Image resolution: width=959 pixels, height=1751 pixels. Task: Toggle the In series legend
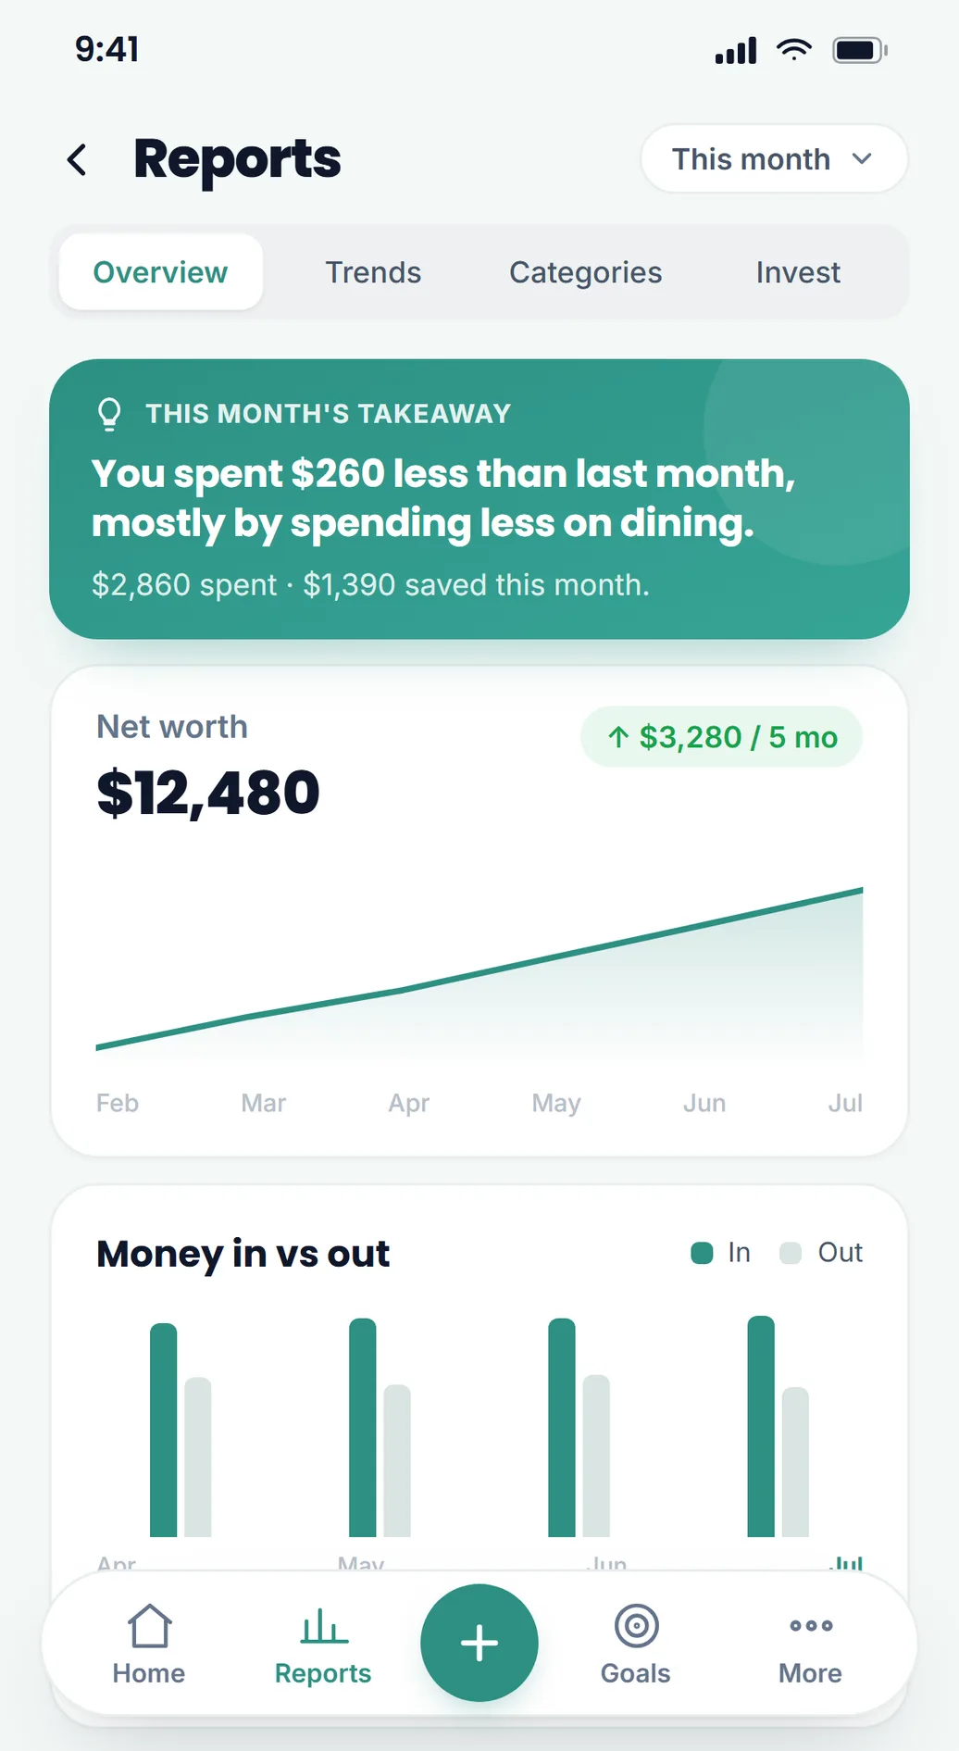point(721,1253)
